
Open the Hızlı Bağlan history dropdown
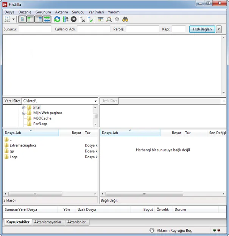pyautogui.click(x=219, y=29)
